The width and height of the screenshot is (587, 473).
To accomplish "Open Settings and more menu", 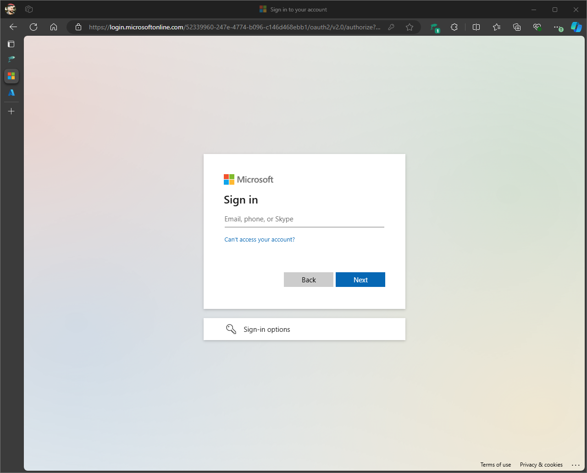I will [x=558, y=27].
